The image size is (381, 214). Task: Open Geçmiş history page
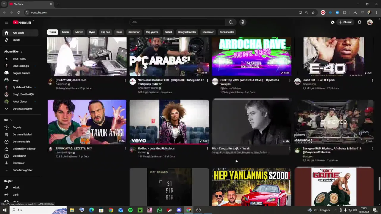point(20,127)
